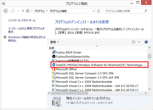The width and height of the screenshot is (153, 110).
Task: Click the Fujitsu BIOS Driver icon
Action: point(54,52)
